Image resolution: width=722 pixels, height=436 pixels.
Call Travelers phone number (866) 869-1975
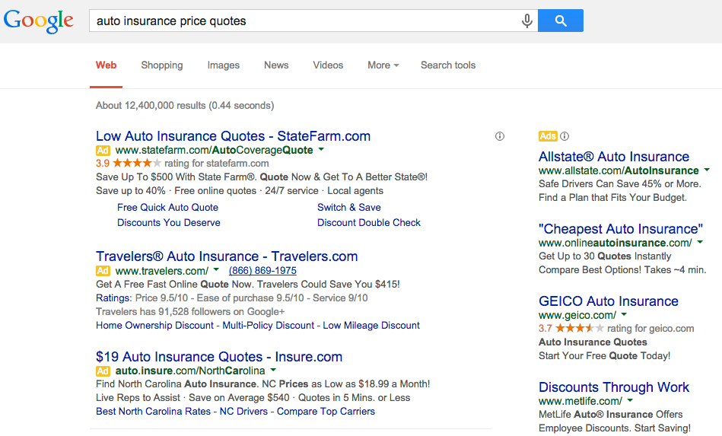coord(262,271)
